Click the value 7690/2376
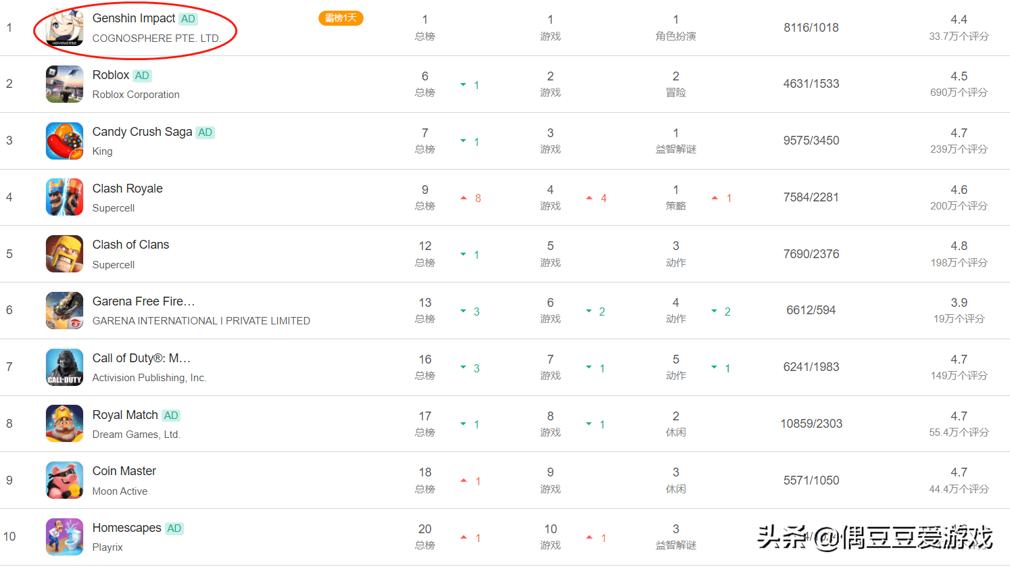Viewport: 1010px width, 567px height. point(811,254)
